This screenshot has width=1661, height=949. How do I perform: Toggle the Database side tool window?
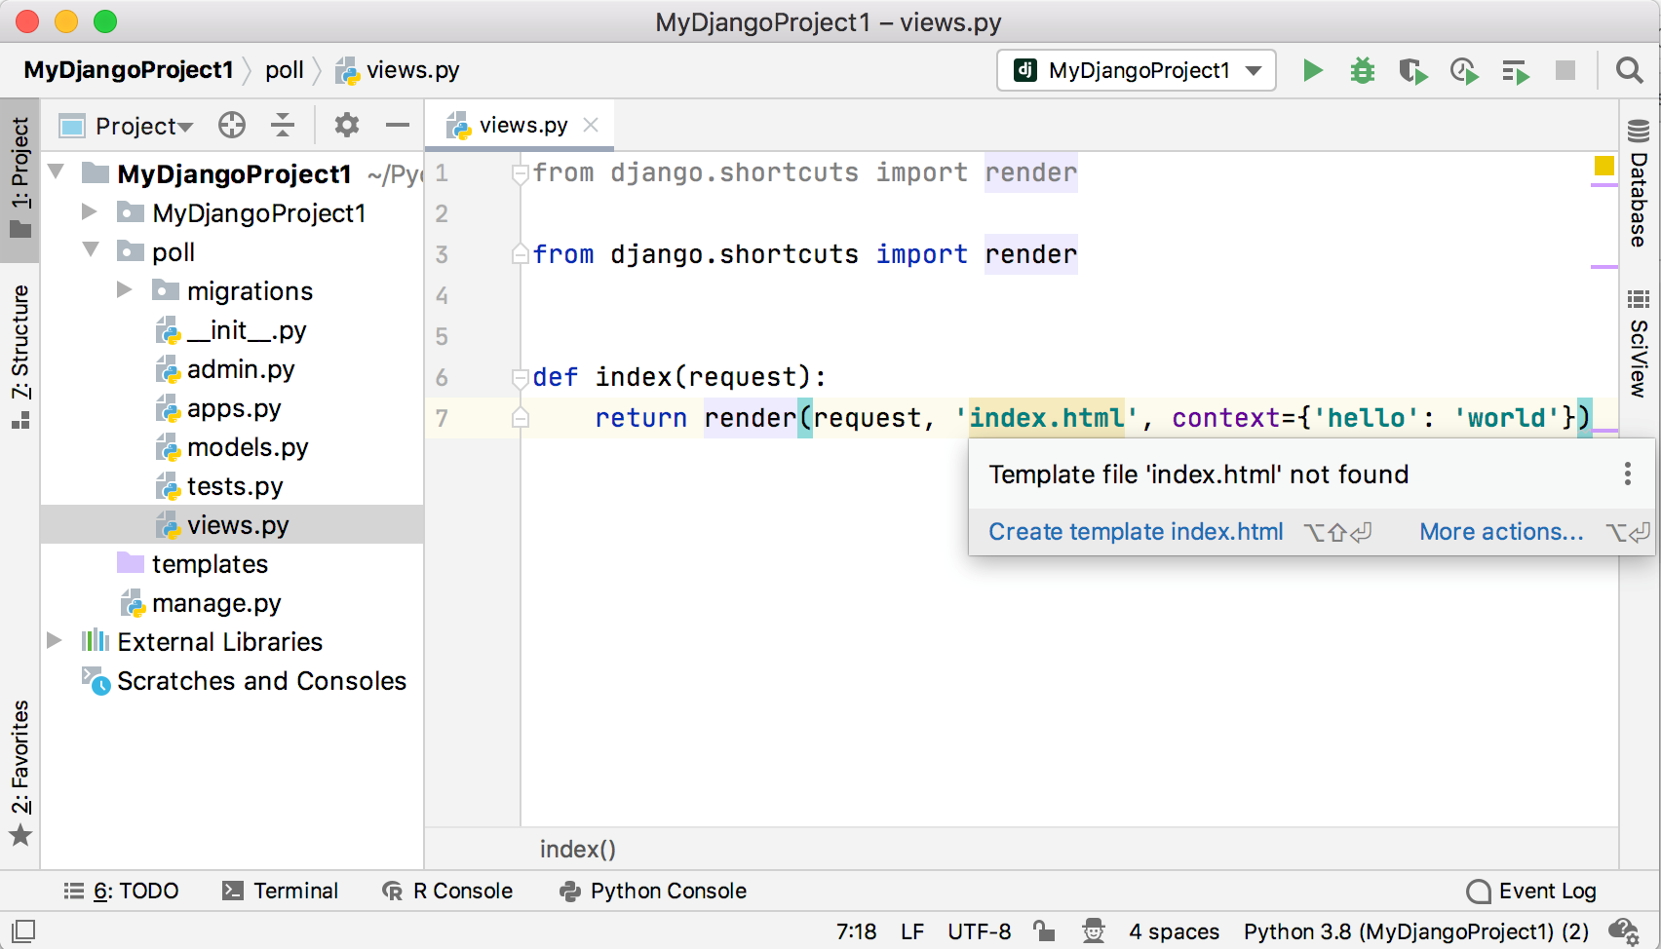(1639, 185)
